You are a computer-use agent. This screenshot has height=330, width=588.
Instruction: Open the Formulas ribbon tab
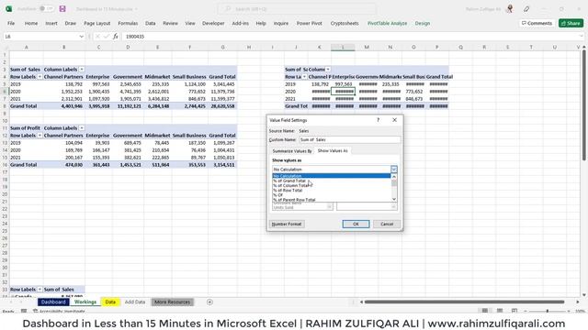pyautogui.click(x=128, y=23)
